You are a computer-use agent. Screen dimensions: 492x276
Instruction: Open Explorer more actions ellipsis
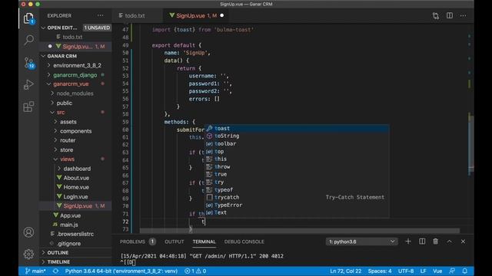click(x=101, y=15)
